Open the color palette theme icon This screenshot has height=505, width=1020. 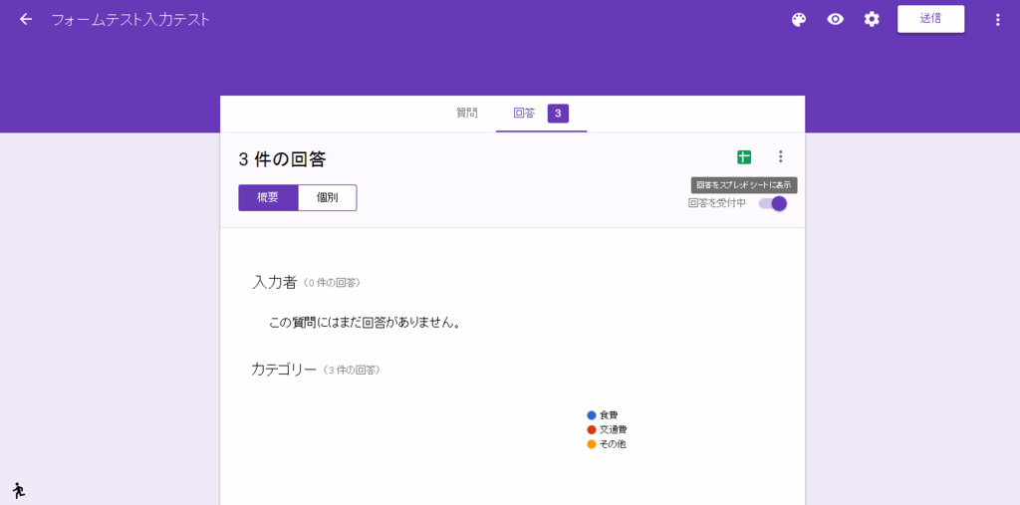click(799, 20)
